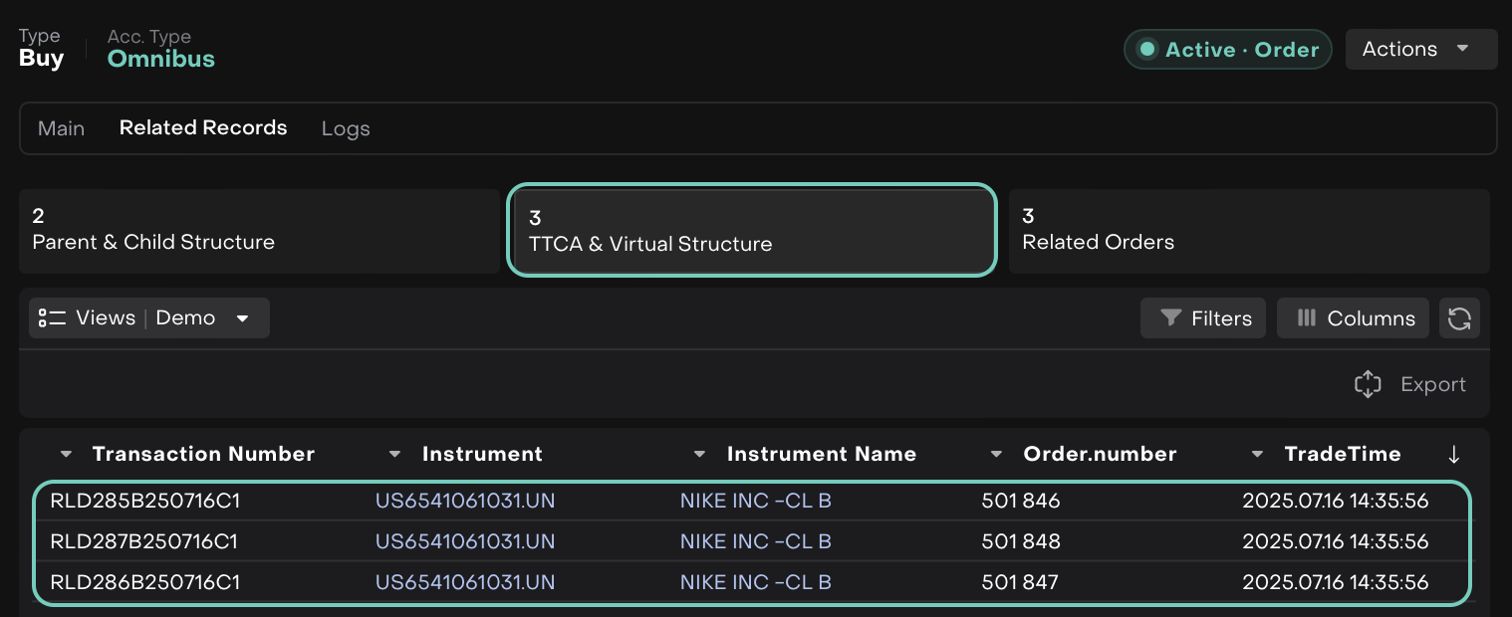Click the refresh icon next to Columns
Screen dimensions: 1512x617
click(1459, 318)
